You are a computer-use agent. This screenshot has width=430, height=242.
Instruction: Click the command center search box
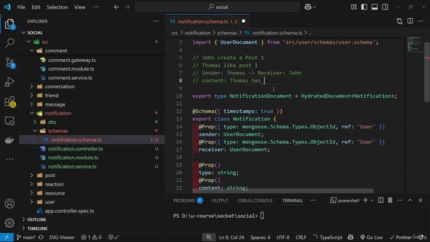pyautogui.click(x=218, y=7)
